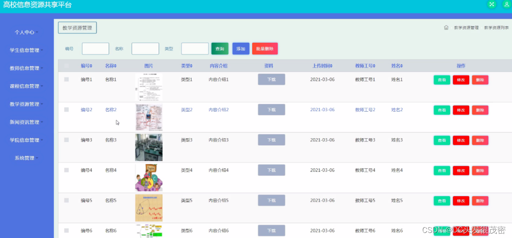
Task: Toggle the select-all header checkbox
Action: [67, 66]
